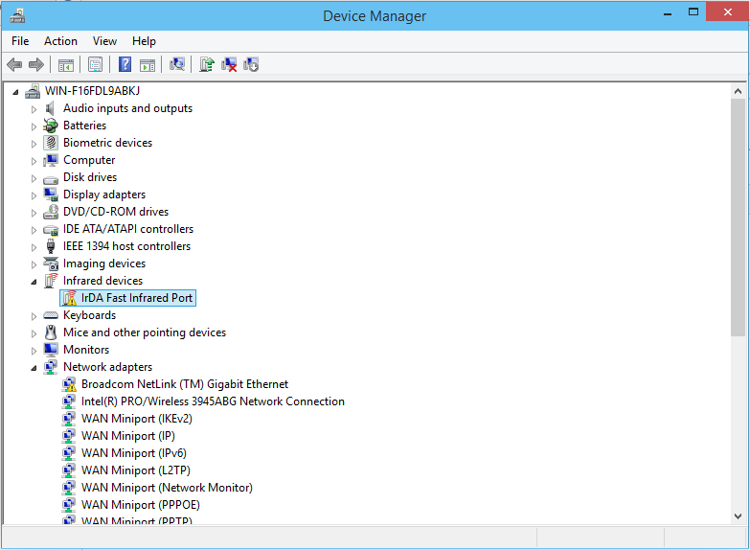Click the Back arrow toolbar icon

pyautogui.click(x=14, y=64)
